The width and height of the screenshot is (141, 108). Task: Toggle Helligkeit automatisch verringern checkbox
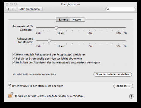tap(14, 62)
